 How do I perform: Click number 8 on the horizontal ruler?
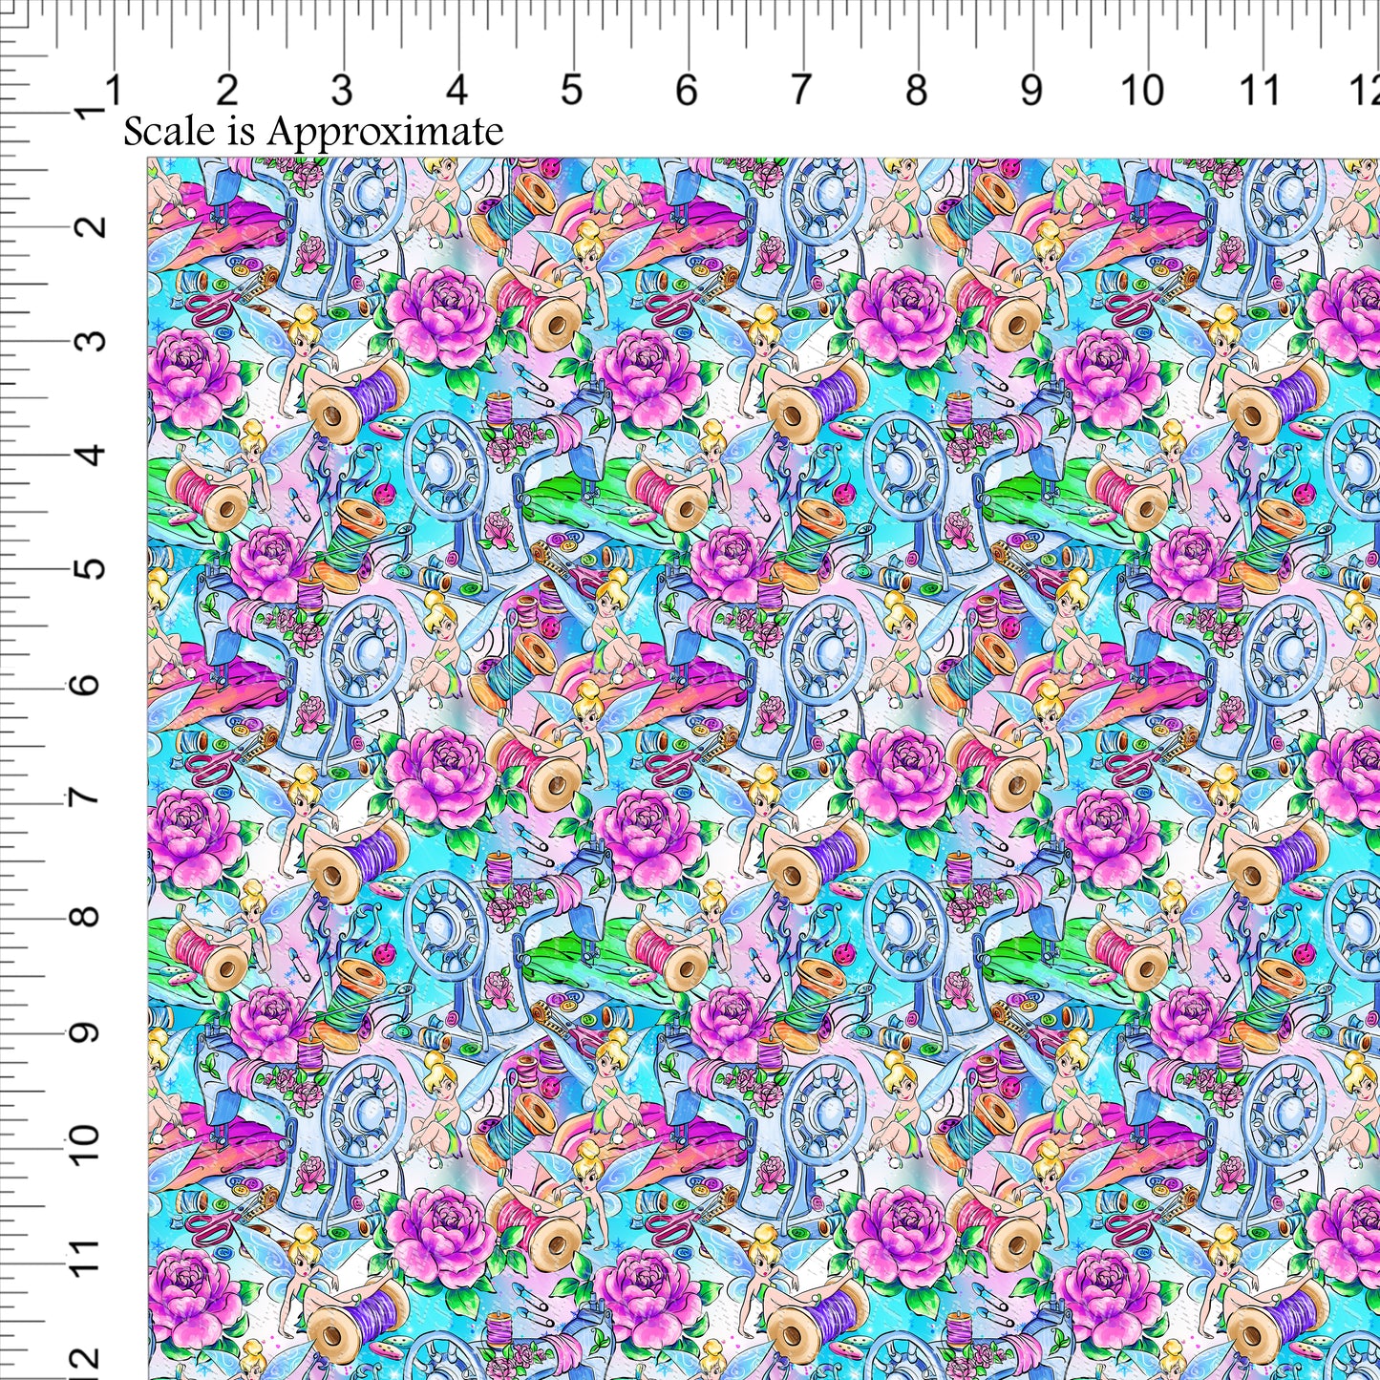[x=916, y=91]
